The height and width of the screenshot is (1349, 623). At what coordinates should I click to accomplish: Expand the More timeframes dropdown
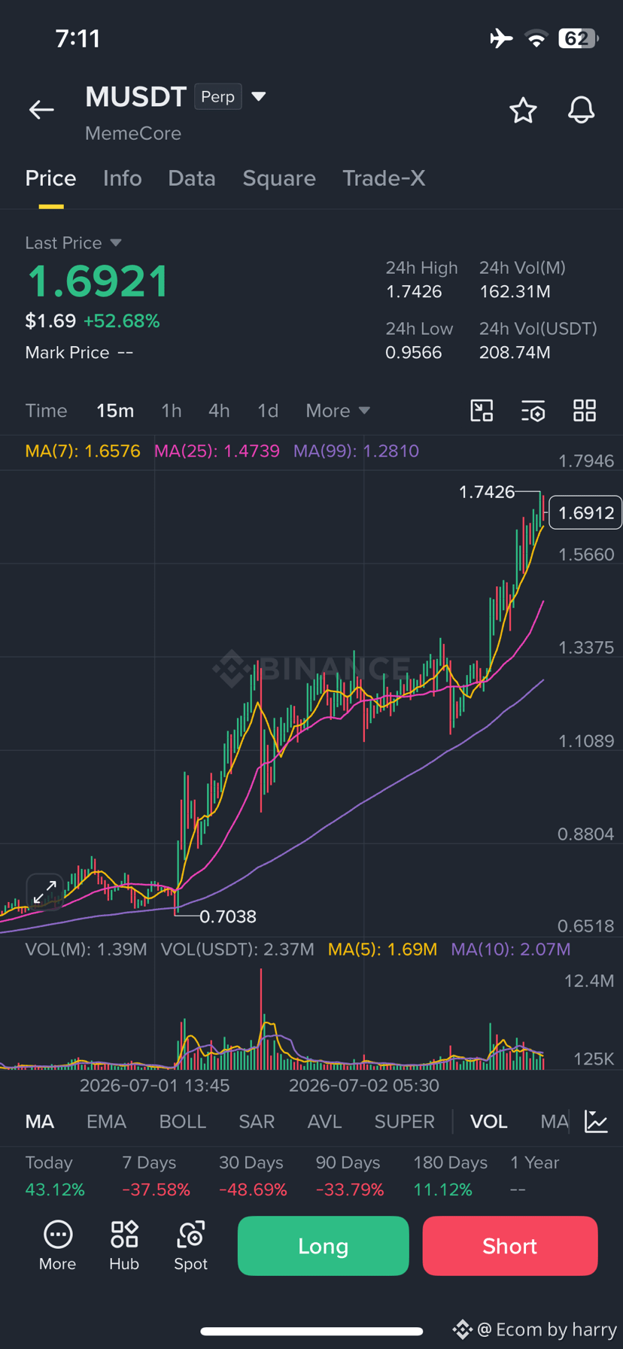(x=338, y=411)
